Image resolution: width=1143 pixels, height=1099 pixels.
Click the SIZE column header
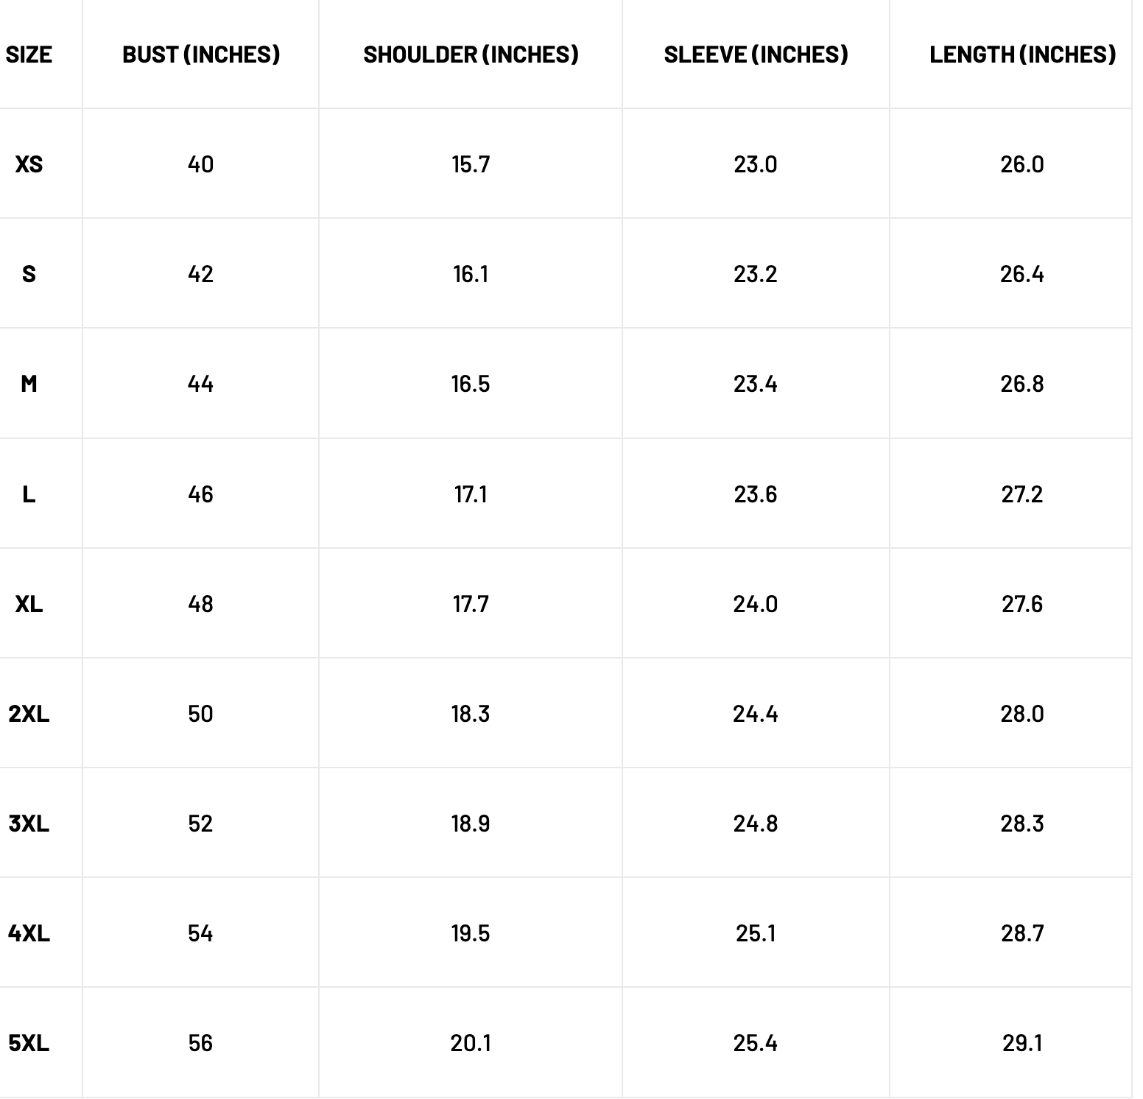[x=29, y=55]
